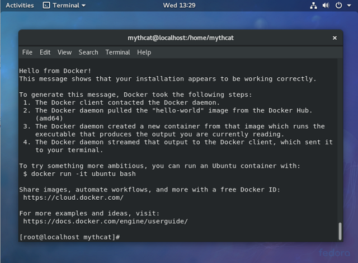The height and width of the screenshot is (263, 358).
Task: Close the terminal window
Action: pos(335,38)
